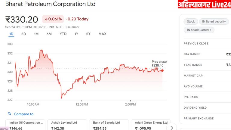This screenshot has width=231, height=130.
Task: Show the MAX time range chart
Action: tap(102, 34)
